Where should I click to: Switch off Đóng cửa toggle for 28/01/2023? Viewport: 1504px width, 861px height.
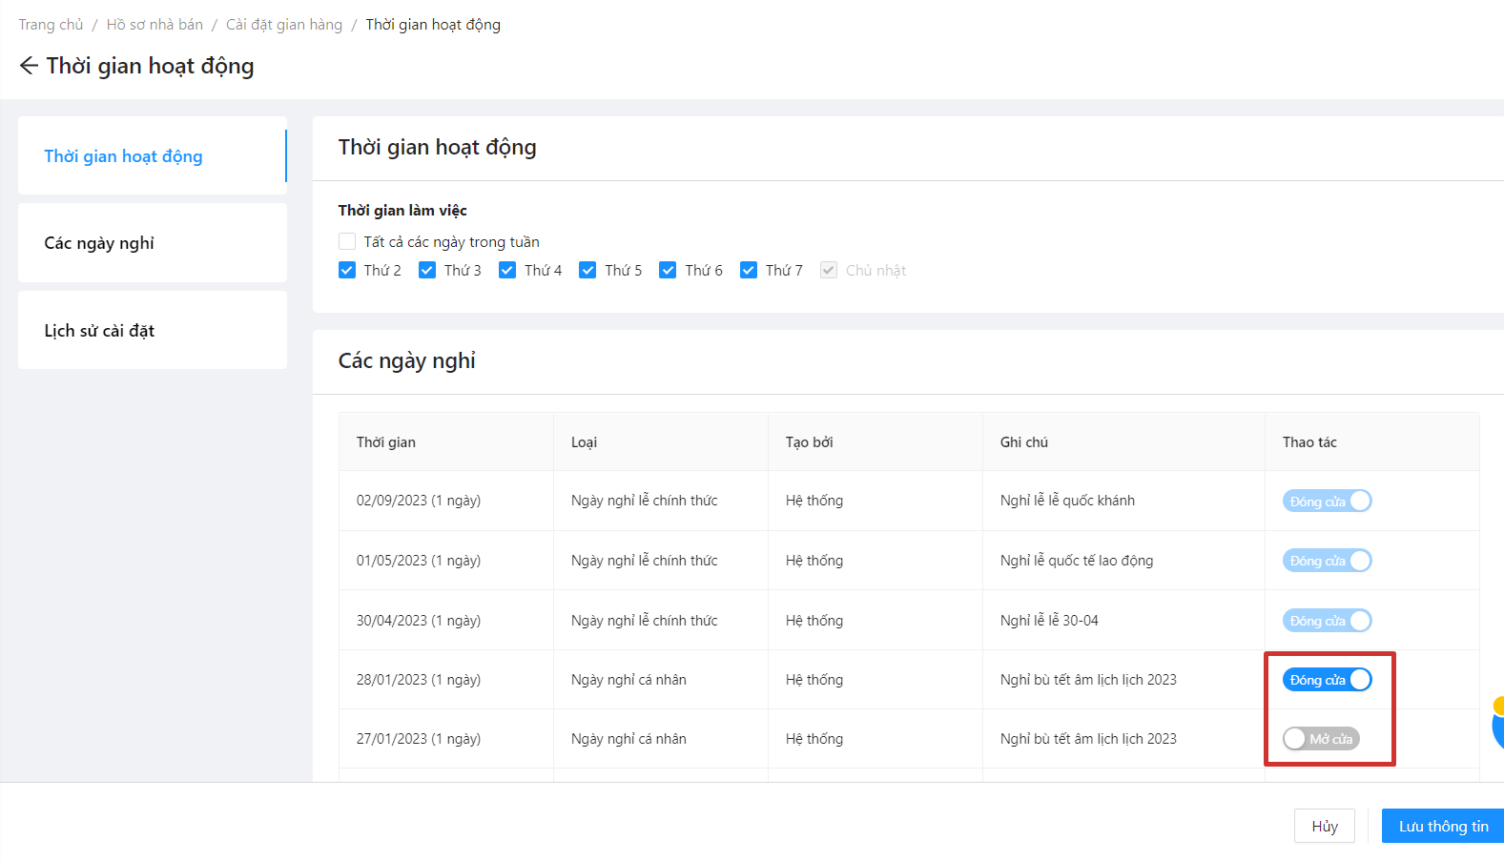(1327, 680)
